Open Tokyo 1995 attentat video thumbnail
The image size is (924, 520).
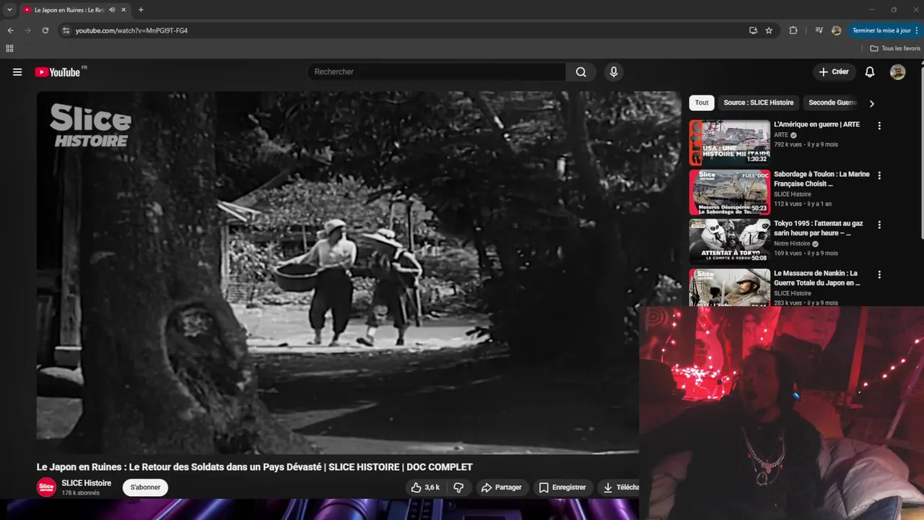pyautogui.click(x=729, y=242)
